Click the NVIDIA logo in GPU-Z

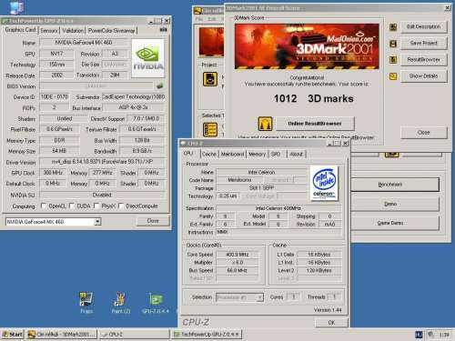pos(148,58)
